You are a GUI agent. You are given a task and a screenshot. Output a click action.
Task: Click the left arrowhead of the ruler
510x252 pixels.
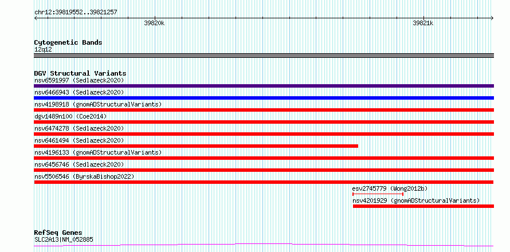point(36,18)
